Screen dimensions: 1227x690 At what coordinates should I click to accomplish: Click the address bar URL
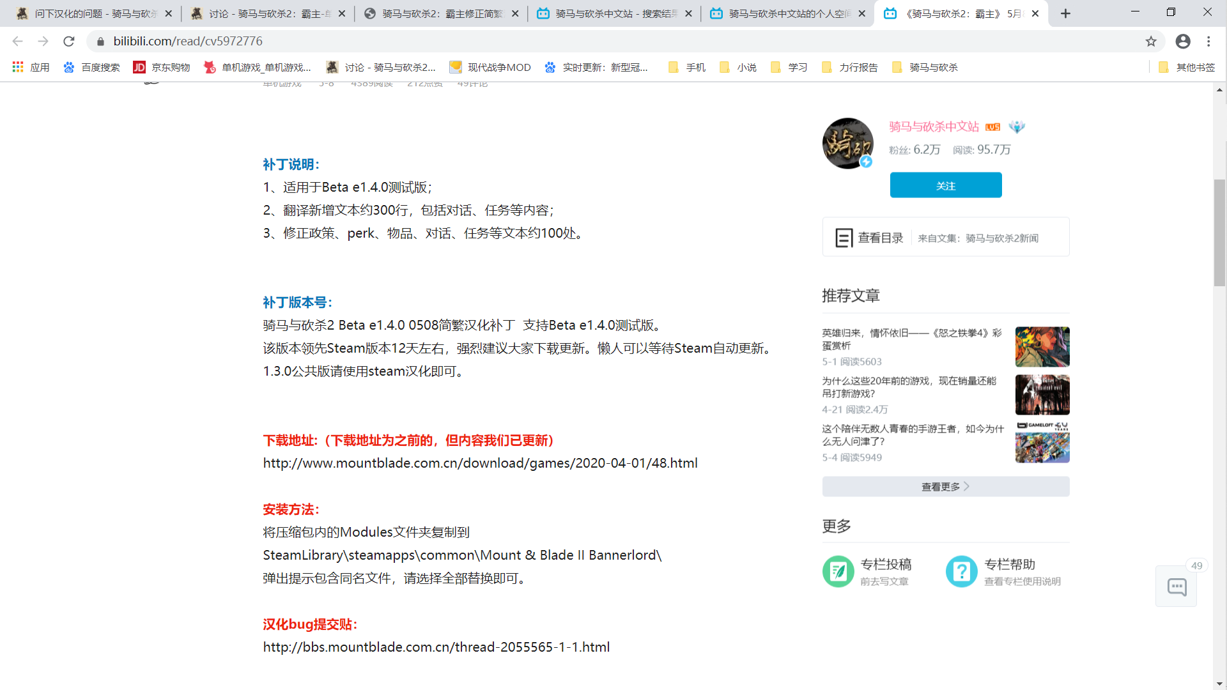coord(188,41)
